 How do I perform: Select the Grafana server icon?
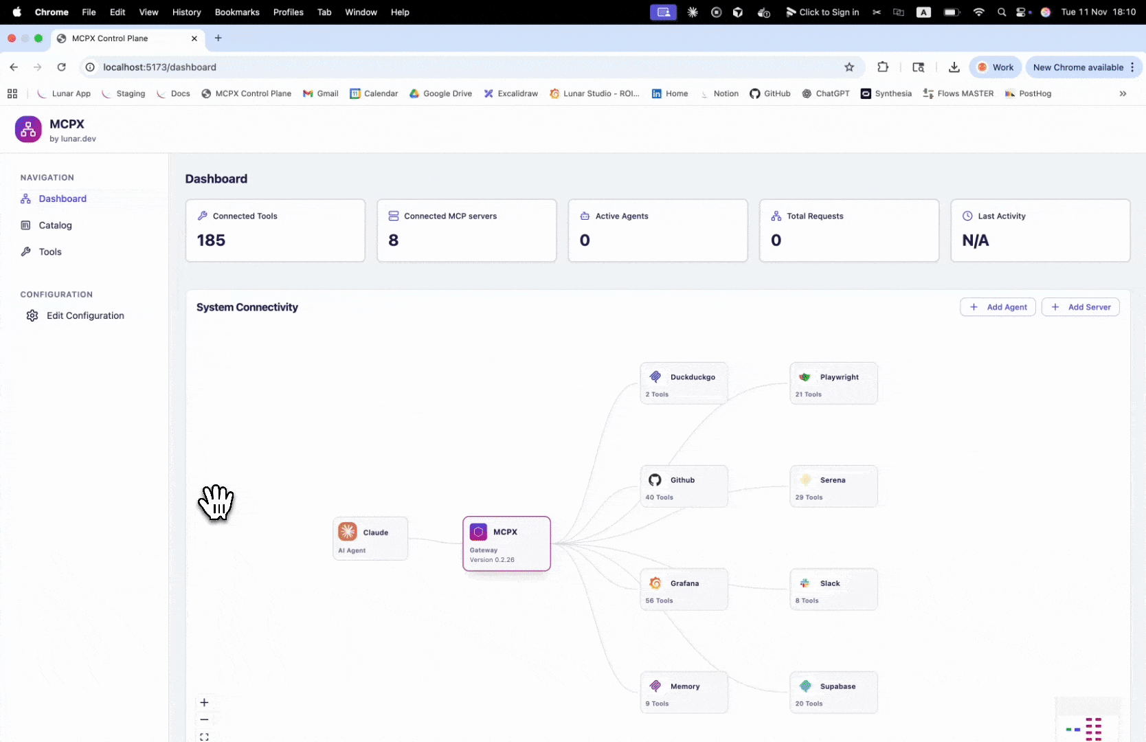pyautogui.click(x=655, y=583)
